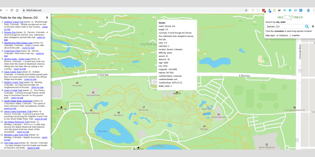The image size is (315, 157).
Task: Zoom to trail for Washington Park Outer Loop
Action: [28, 48]
